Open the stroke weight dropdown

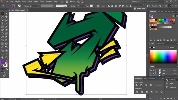tap(39, 6)
